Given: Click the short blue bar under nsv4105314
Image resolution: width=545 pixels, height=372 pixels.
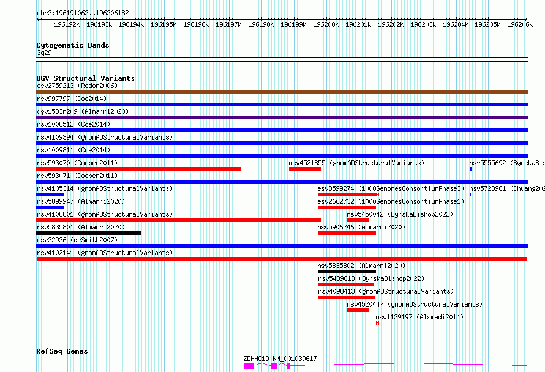Looking at the screenshot, I should [50, 195].
